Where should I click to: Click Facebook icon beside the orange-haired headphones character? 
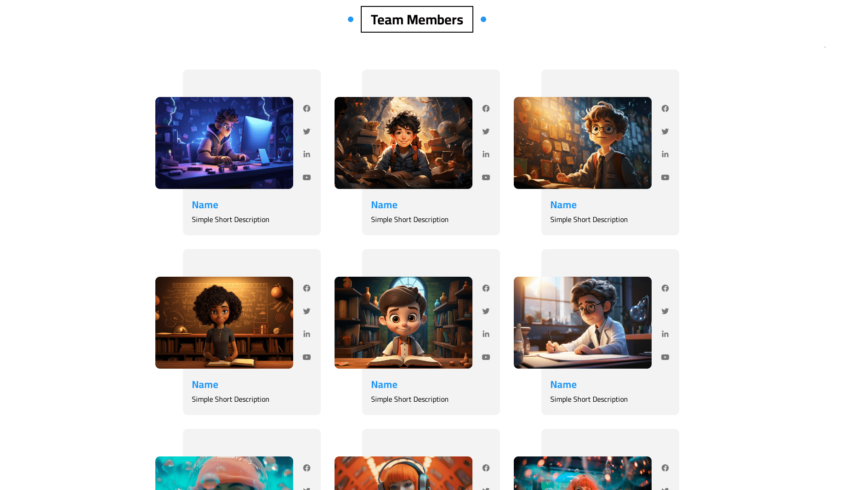pyautogui.click(x=486, y=468)
